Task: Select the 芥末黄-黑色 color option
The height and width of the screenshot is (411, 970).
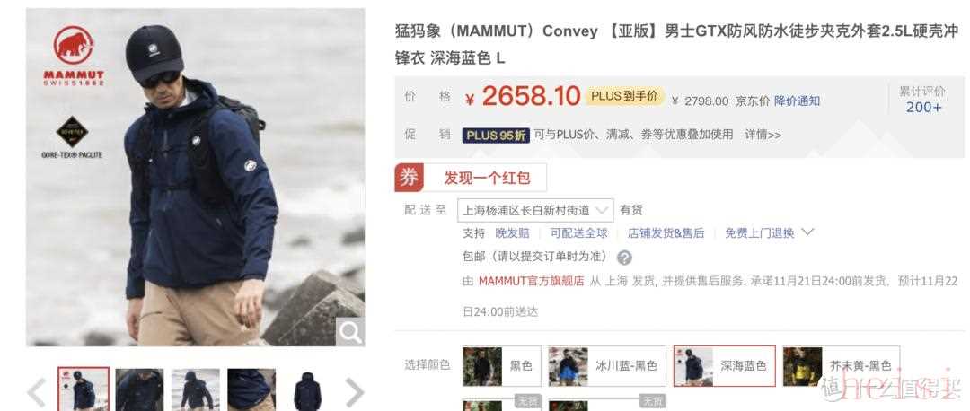Action: tap(842, 366)
